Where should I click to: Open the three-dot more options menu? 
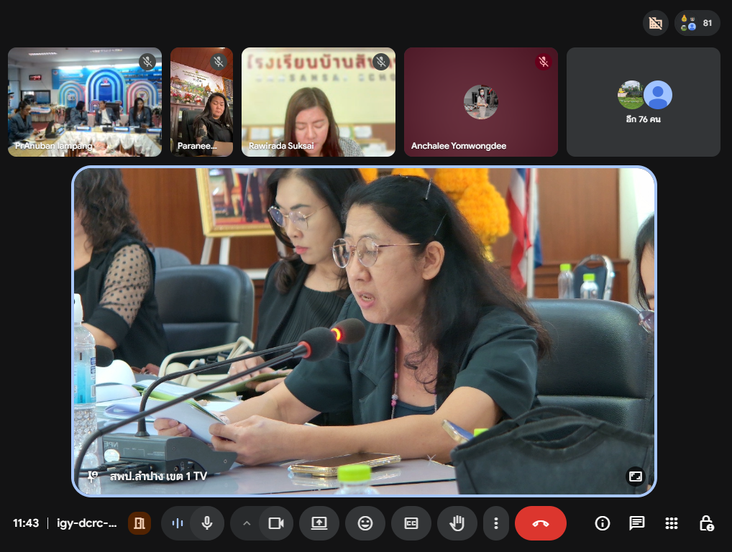point(495,523)
